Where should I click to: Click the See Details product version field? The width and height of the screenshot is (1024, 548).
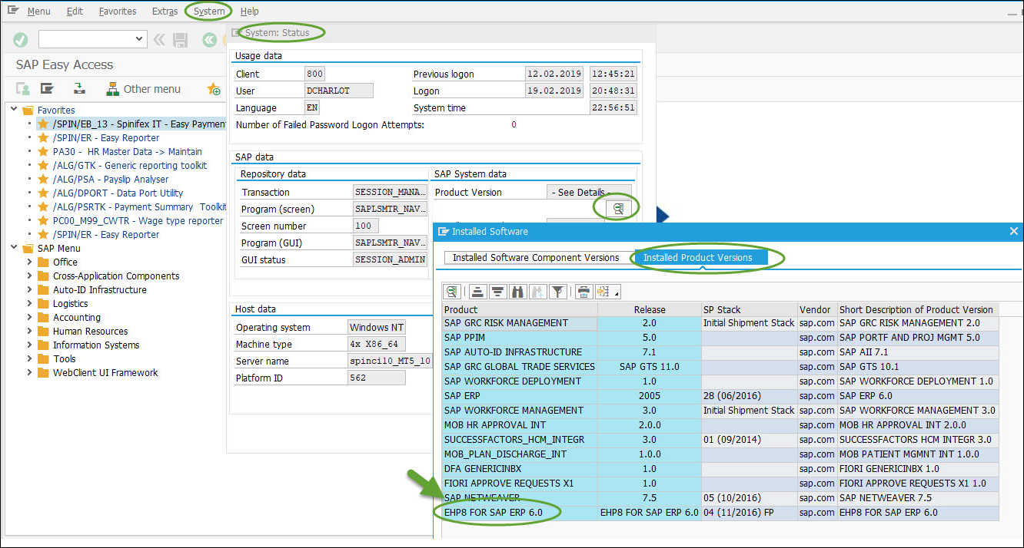click(x=590, y=192)
